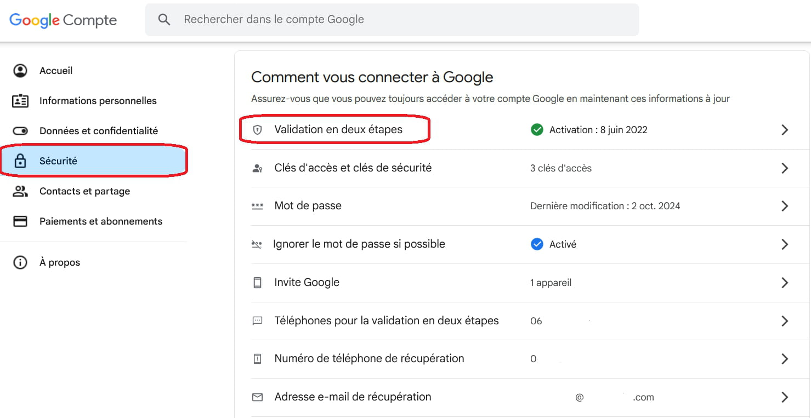Expand the Numéro de téléphone de récupération chevron

785,359
